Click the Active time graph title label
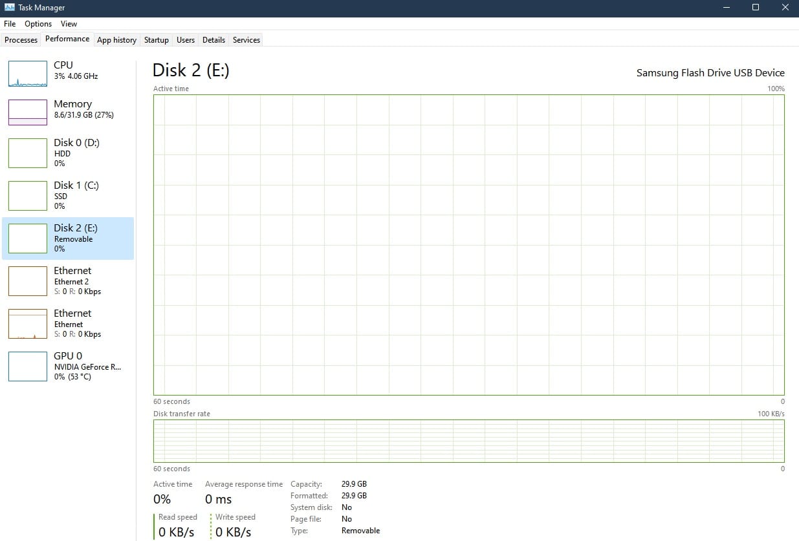This screenshot has height=541, width=799. [171, 89]
